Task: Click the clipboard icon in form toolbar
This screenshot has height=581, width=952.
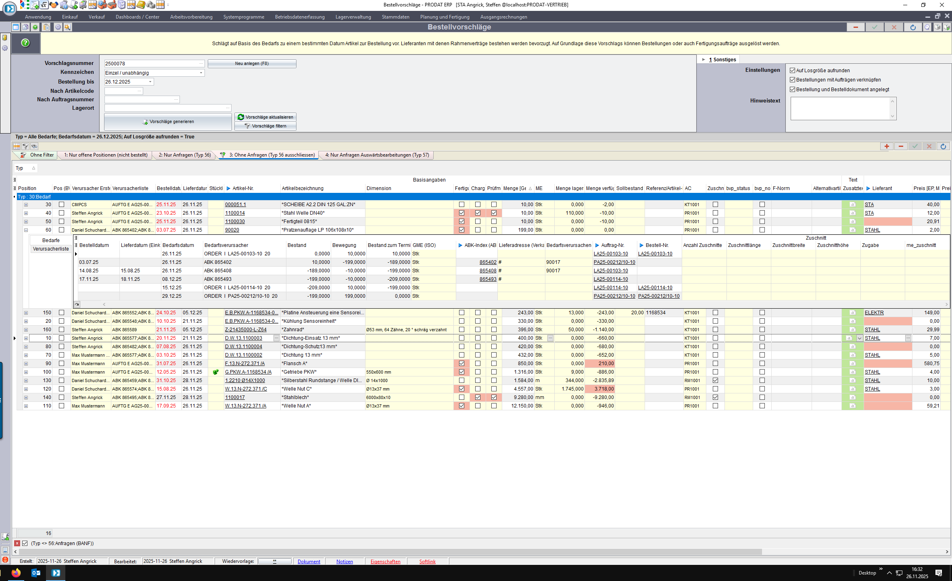Action: pos(46,27)
